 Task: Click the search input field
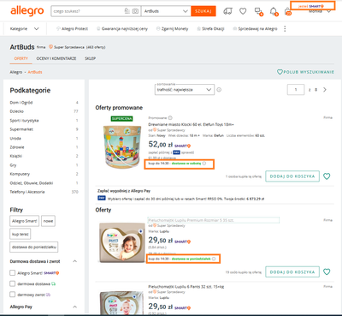[x=87, y=11]
